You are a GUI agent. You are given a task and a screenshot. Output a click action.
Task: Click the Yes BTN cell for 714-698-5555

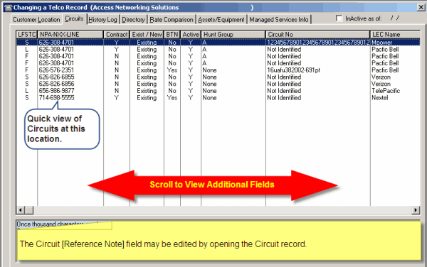172,98
